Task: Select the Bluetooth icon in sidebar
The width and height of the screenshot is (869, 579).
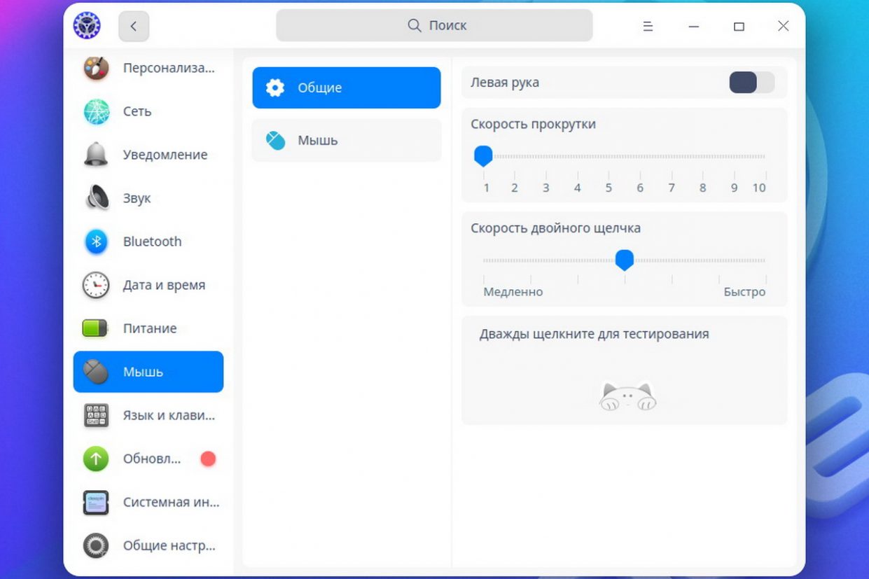Action: (x=96, y=242)
